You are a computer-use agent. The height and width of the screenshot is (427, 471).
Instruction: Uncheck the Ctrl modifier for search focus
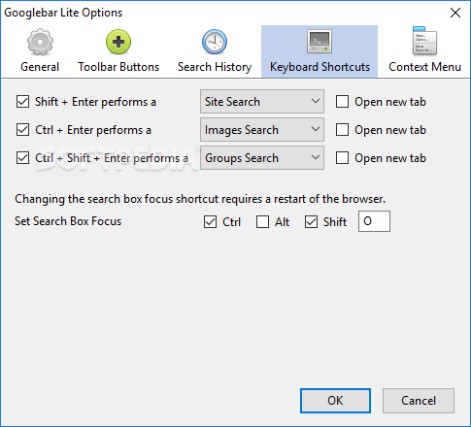tap(210, 222)
